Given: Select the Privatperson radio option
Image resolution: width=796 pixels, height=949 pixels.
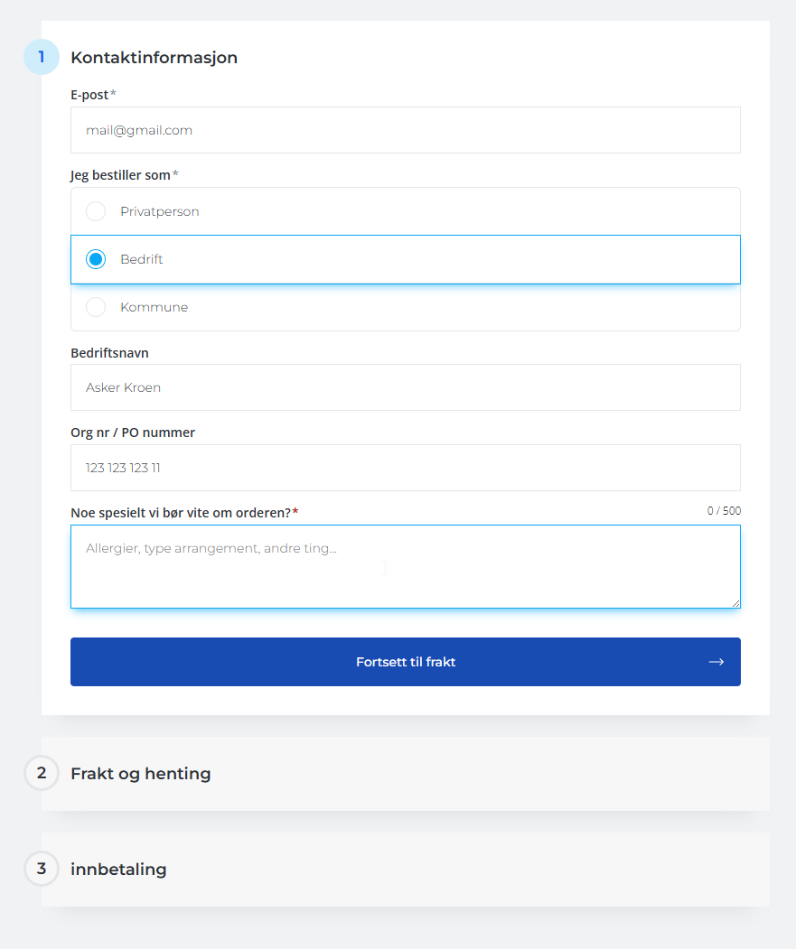Looking at the screenshot, I should click(96, 211).
